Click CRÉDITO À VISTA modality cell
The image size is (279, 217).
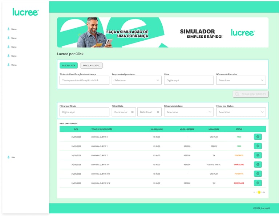[x=214, y=165]
